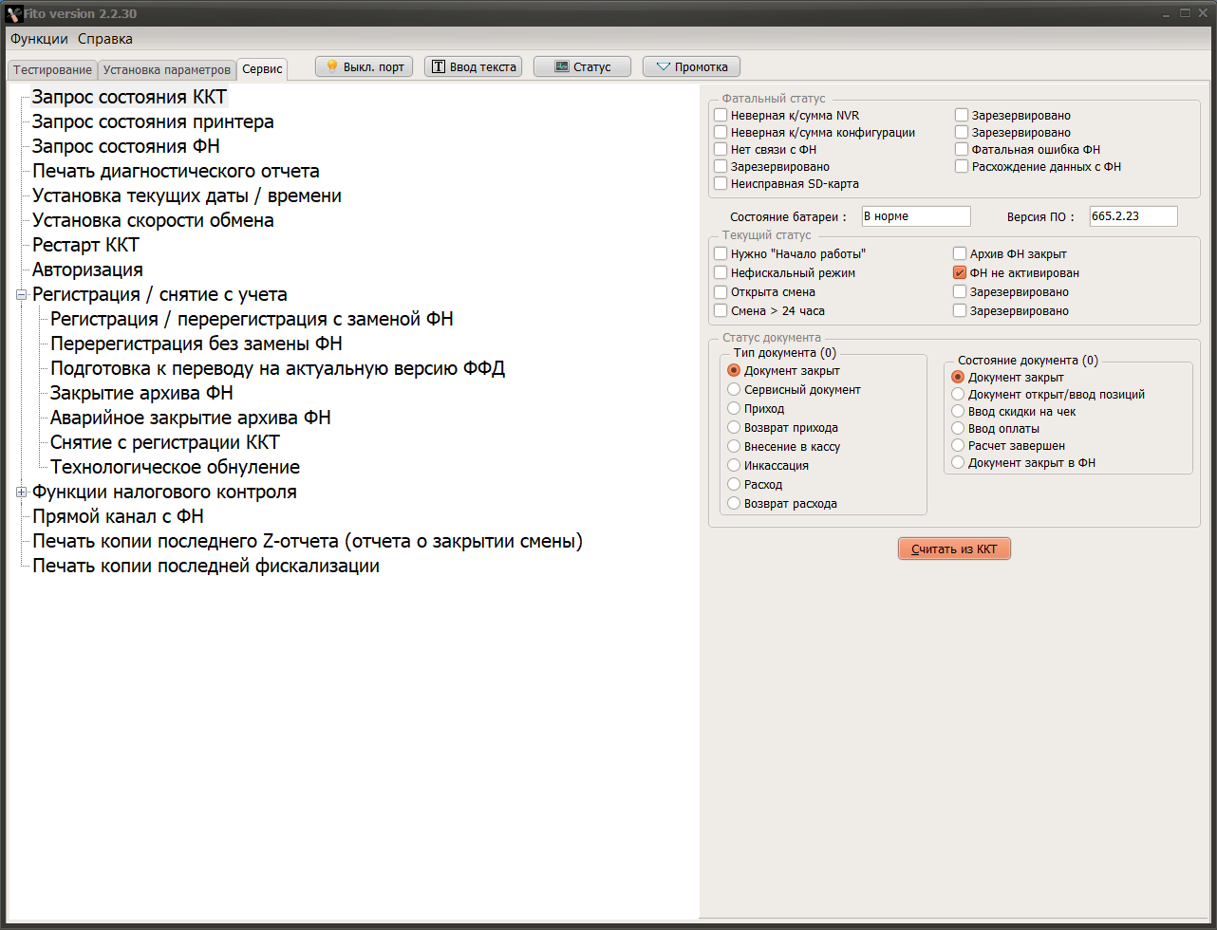Screen dimensions: 1217x930
Task: Select 'Сервисный документ' radio button
Action: [x=734, y=390]
